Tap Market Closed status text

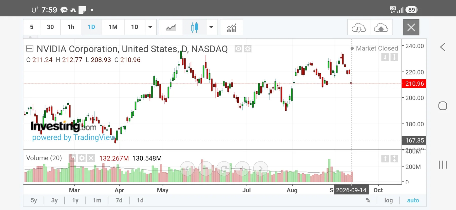[x=377, y=48]
